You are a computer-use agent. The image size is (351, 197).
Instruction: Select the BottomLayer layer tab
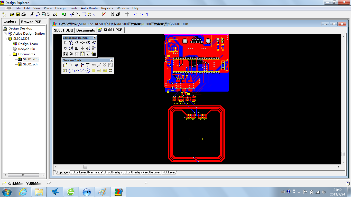click(78, 172)
